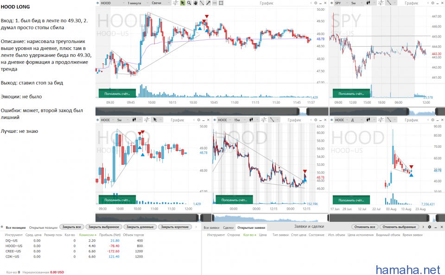Click 'Закрыть короткие' button
This screenshot has height=275, width=445.
[x=175, y=227]
